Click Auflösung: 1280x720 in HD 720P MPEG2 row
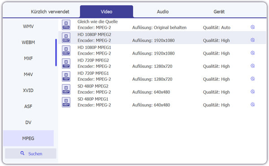The image size is (269, 166). pyautogui.click(x=152, y=66)
